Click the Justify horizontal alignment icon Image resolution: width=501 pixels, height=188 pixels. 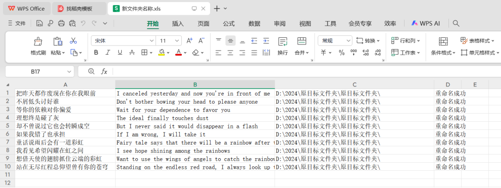(x=254, y=53)
